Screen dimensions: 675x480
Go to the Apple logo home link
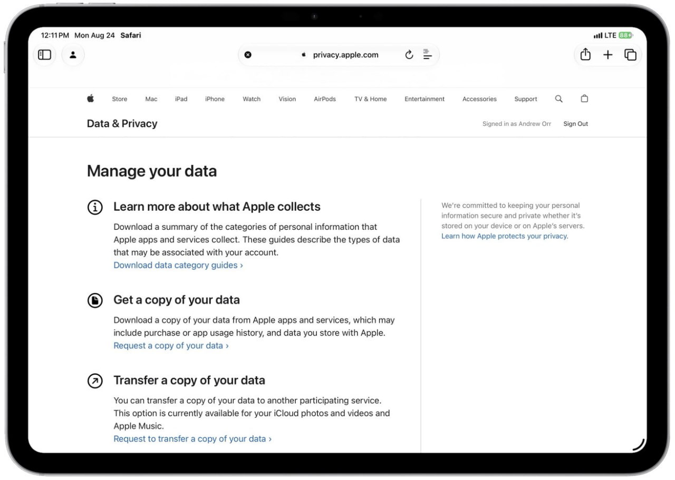tap(91, 99)
